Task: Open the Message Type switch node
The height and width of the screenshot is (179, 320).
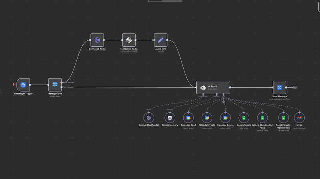Action: pyautogui.click(x=55, y=85)
